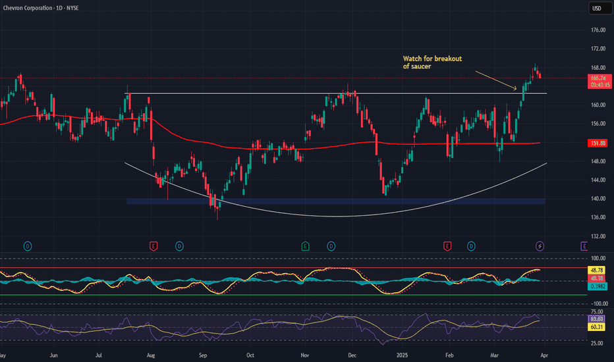
Task: Click the 168.00 price axis label
Action: 598,68
